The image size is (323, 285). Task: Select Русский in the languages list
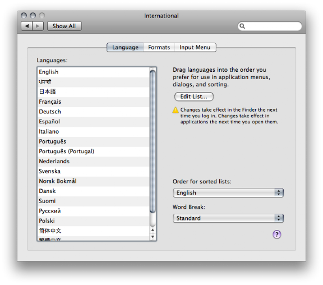pyautogui.click(x=94, y=211)
